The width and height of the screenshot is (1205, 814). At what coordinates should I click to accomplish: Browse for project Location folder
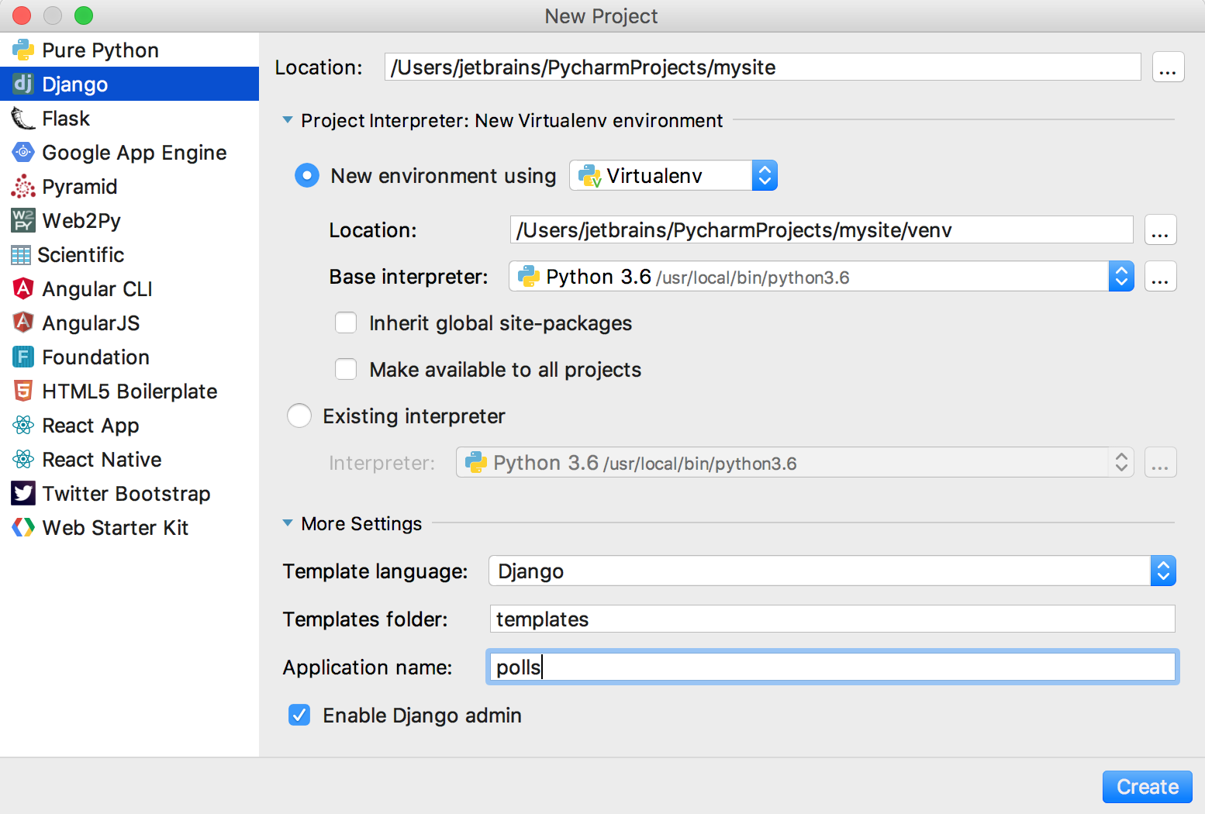1168,67
